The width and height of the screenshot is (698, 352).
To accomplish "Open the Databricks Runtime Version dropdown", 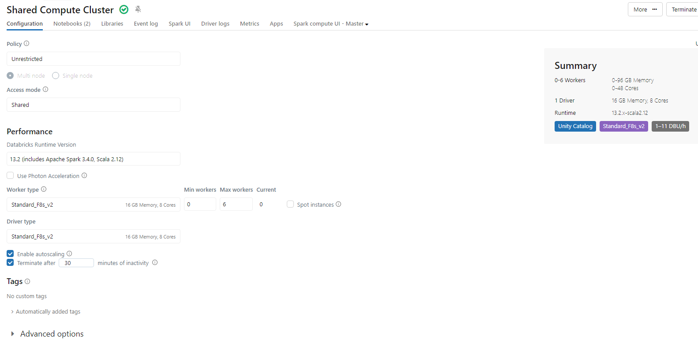I will pos(94,159).
